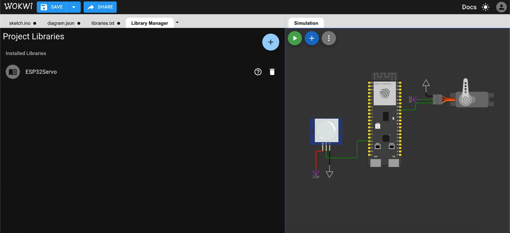This screenshot has width=510, height=233.
Task: Open the Docs link
Action: click(x=469, y=7)
